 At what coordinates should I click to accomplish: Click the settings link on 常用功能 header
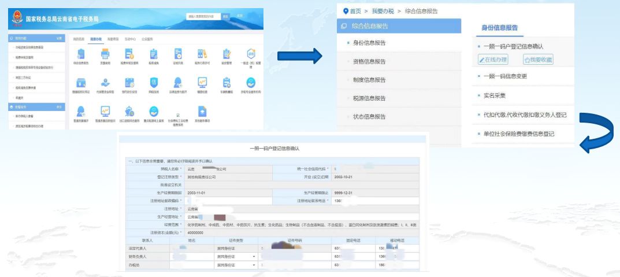pyautogui.click(x=59, y=38)
